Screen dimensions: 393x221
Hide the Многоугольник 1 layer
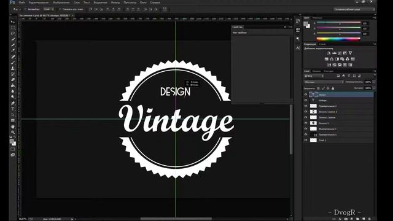tap(306, 129)
